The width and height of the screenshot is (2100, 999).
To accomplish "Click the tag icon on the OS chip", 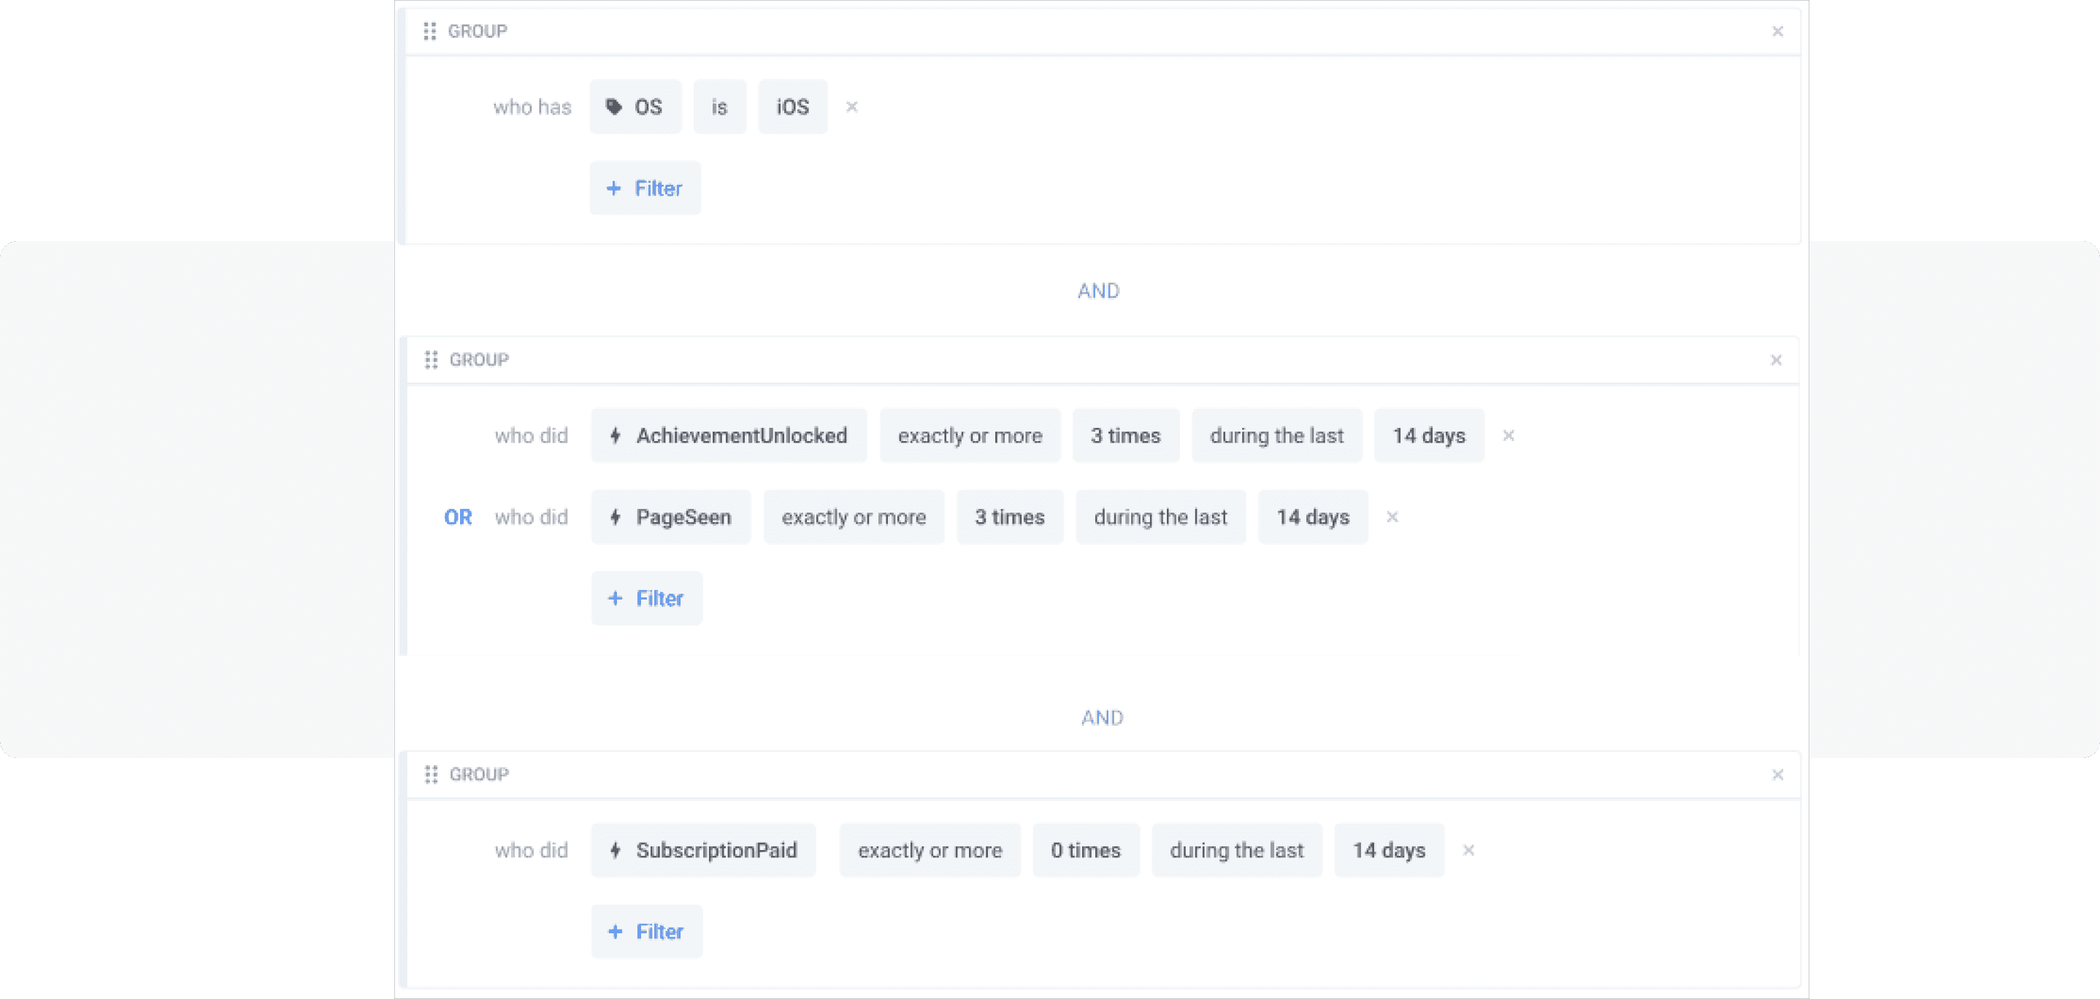I will pos(615,106).
